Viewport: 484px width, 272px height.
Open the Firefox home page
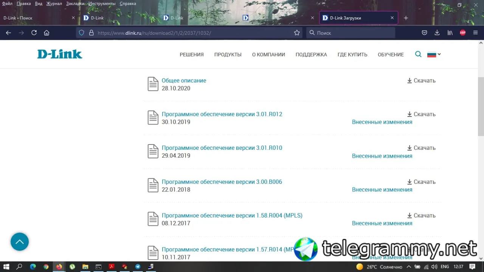point(47,33)
